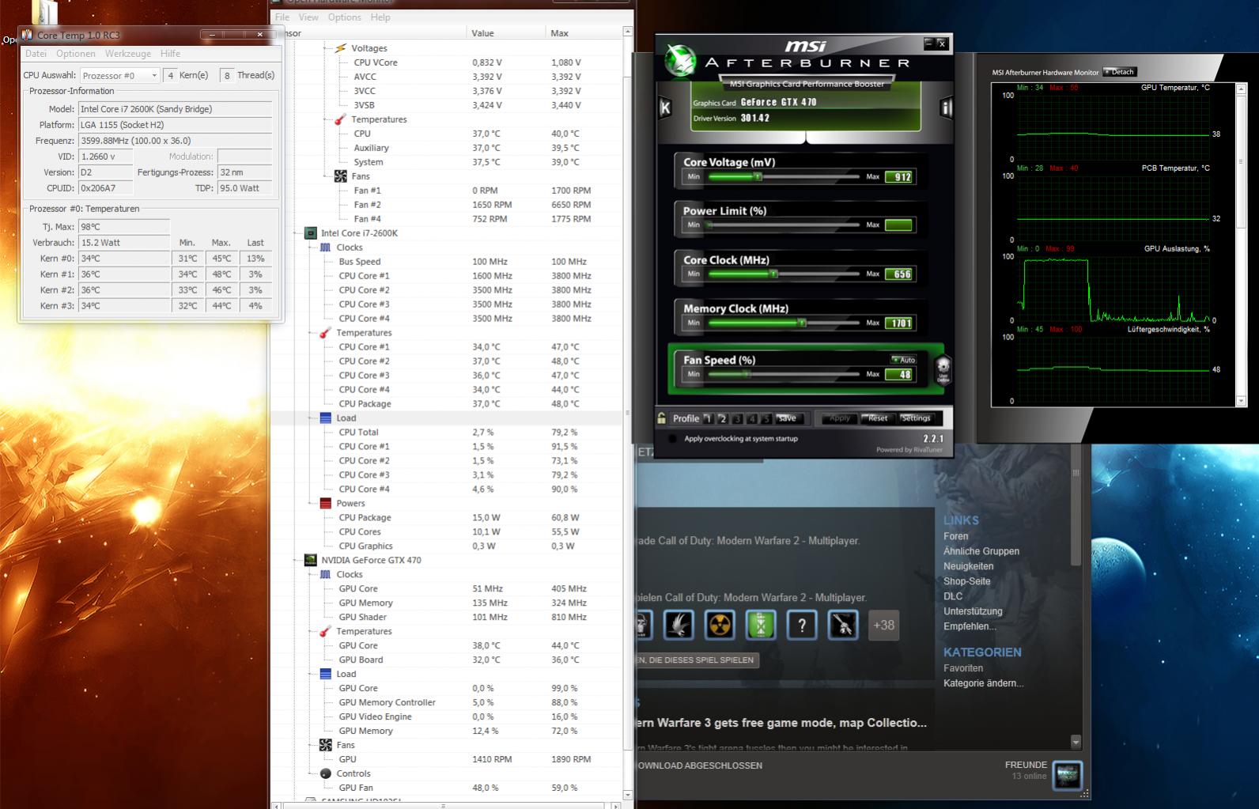Image resolution: width=1259 pixels, height=809 pixels.
Task: Click the Steam page scrollbar down arrow
Action: coord(1076,743)
